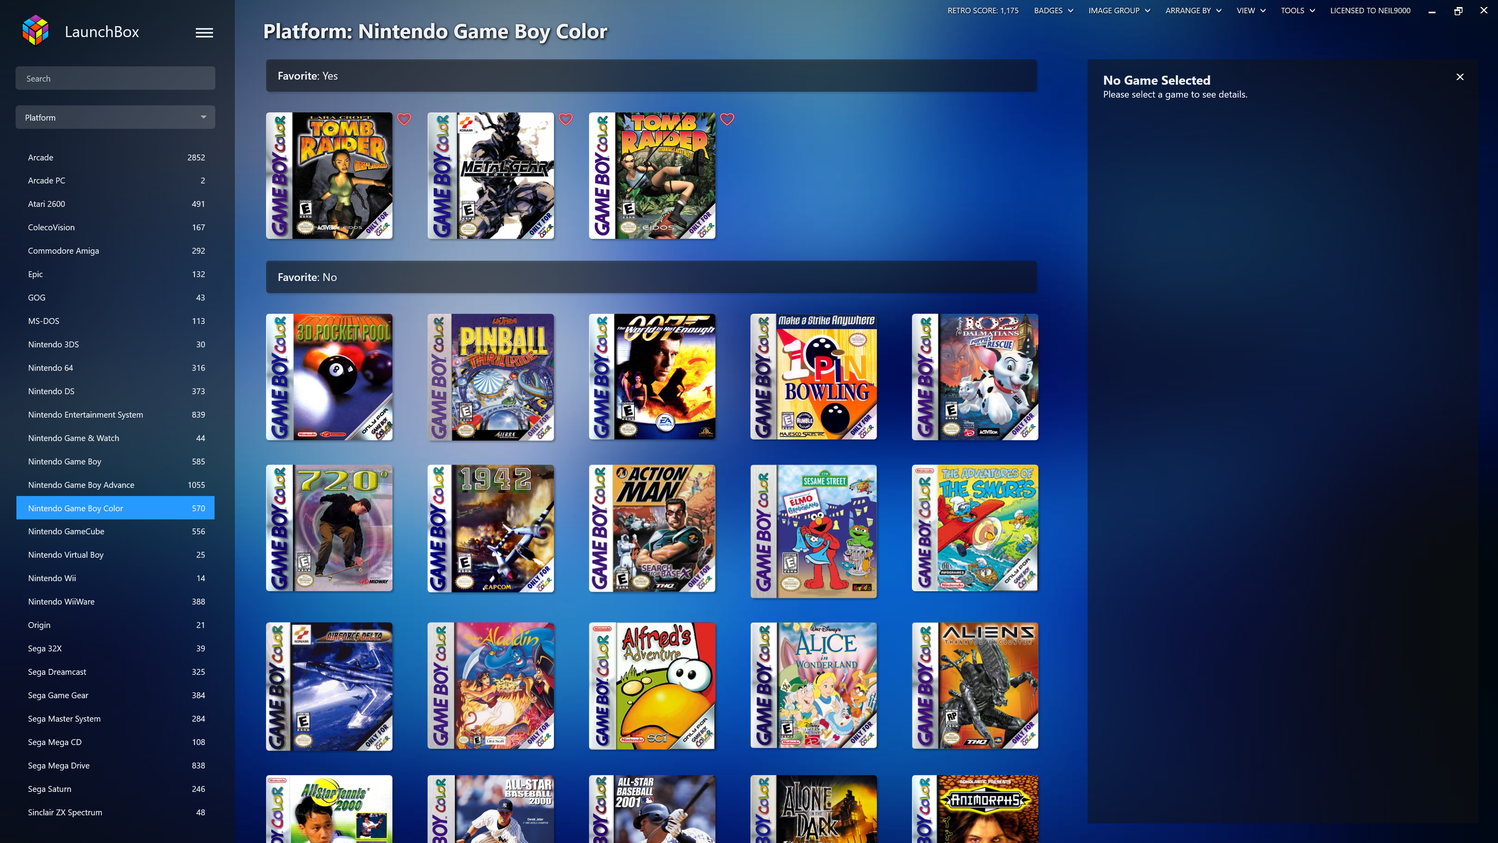
Task: Click the LaunchBox cube logo
Action: (x=35, y=31)
